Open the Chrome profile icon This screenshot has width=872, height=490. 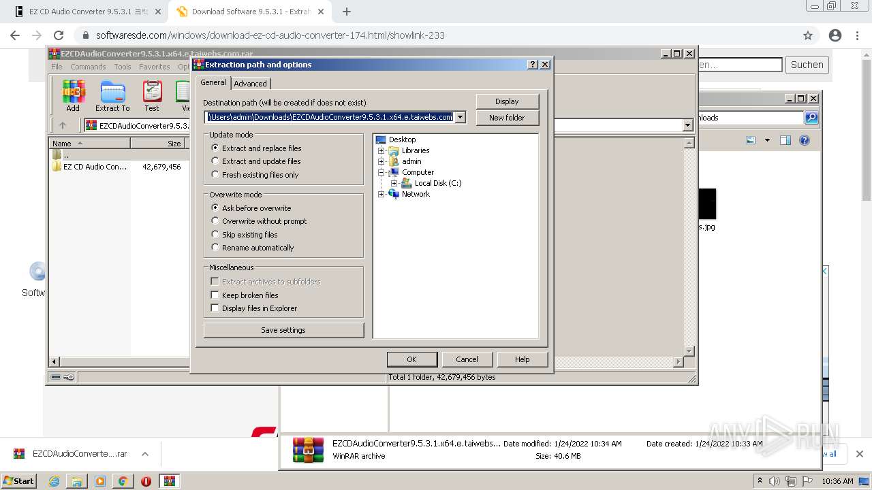pos(835,35)
